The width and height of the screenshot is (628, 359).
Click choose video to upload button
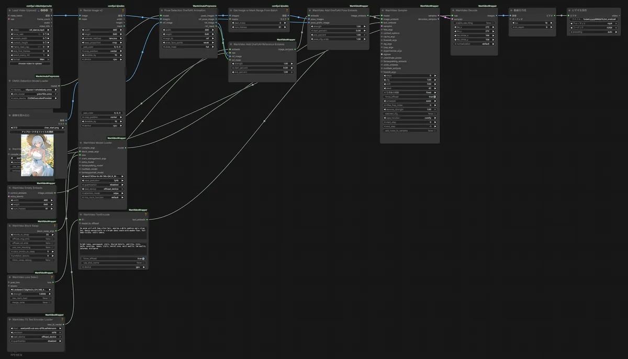point(31,63)
